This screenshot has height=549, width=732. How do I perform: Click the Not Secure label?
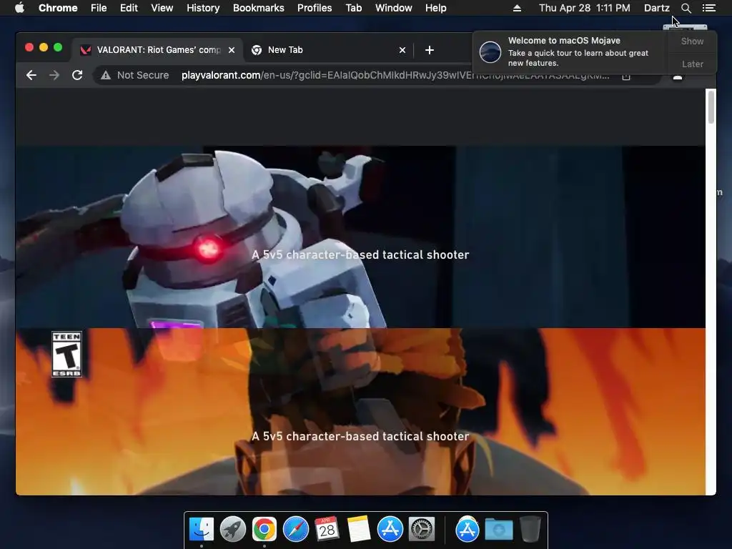[x=143, y=75]
